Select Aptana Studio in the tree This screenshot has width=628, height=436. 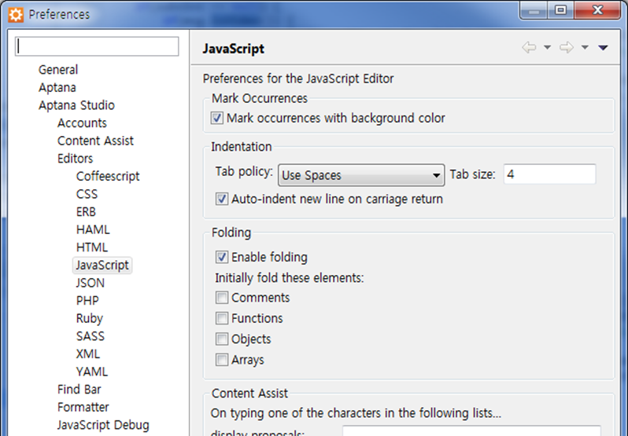(76, 105)
